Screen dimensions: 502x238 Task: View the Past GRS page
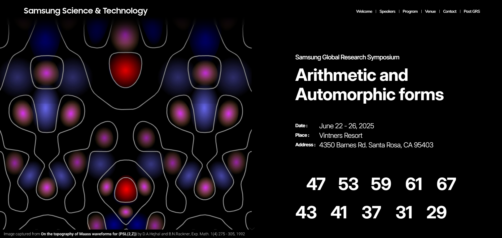[x=472, y=11]
